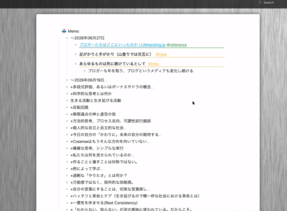Screen dimensions: 287x211
Task: Click row +複雑な思考、シンプルな実行
Action: [x=97, y=148]
